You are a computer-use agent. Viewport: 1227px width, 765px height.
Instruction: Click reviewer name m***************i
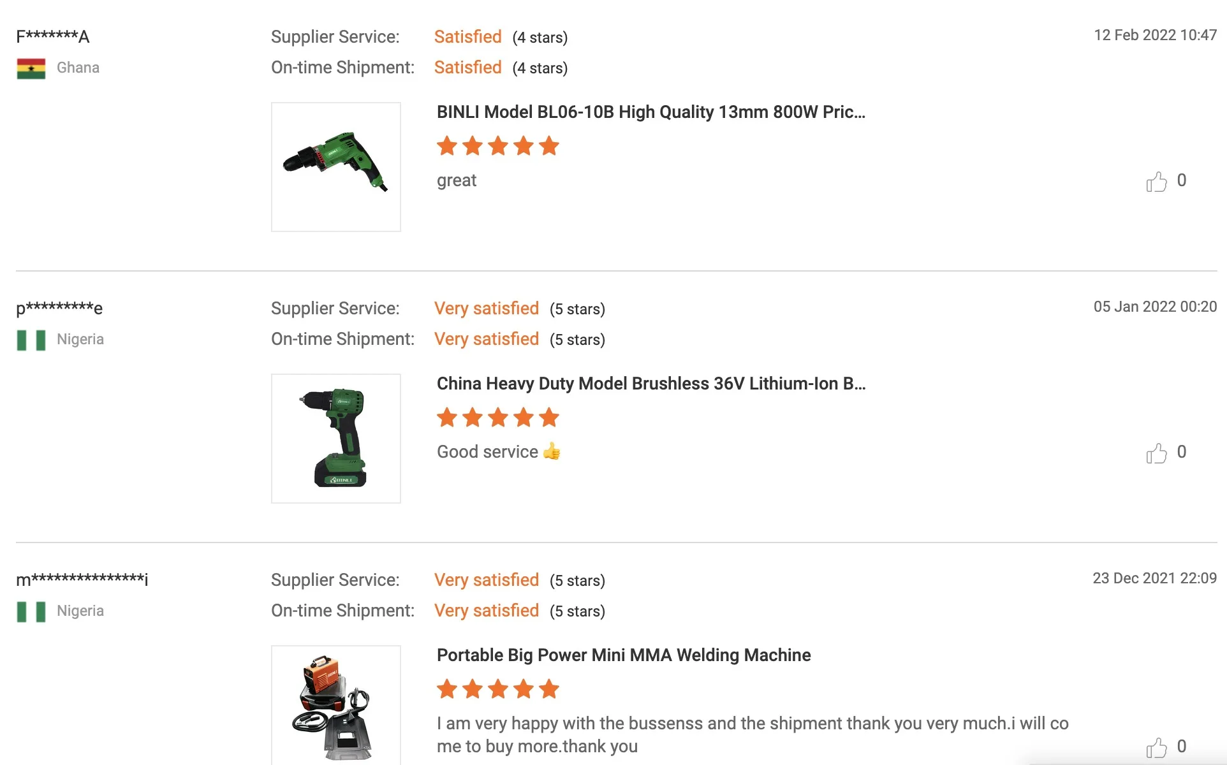pos(82,579)
